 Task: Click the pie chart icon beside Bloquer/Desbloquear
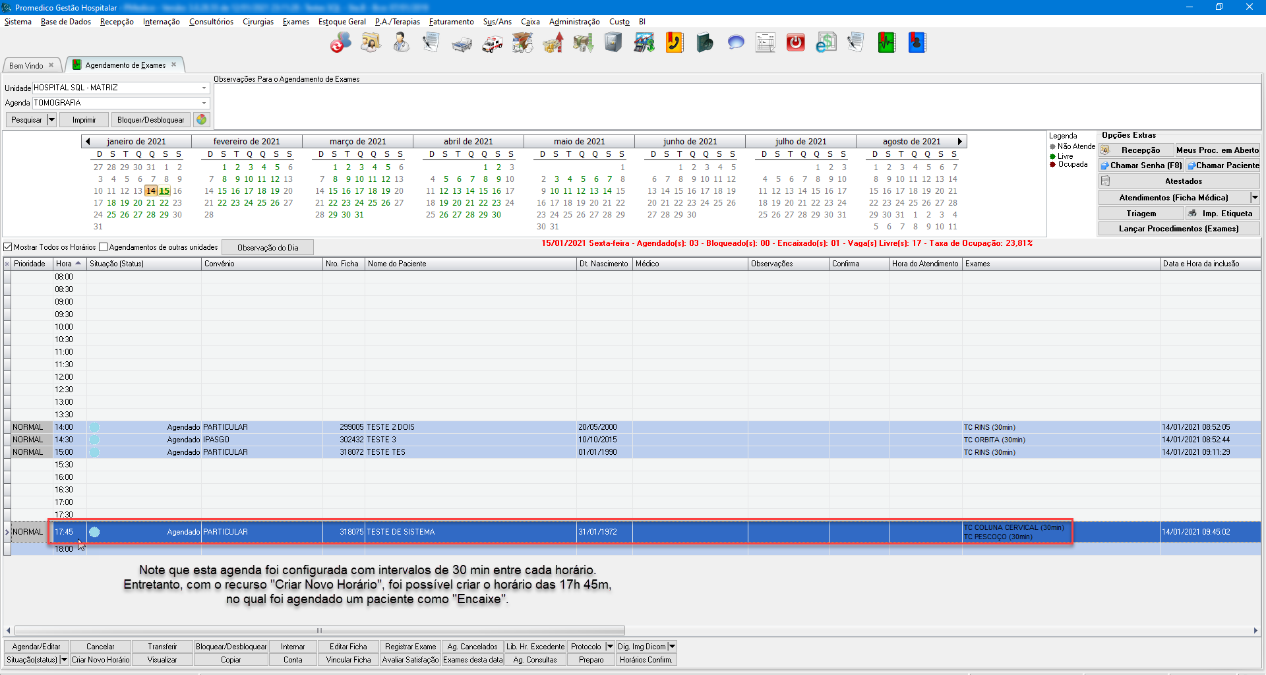[x=202, y=120]
